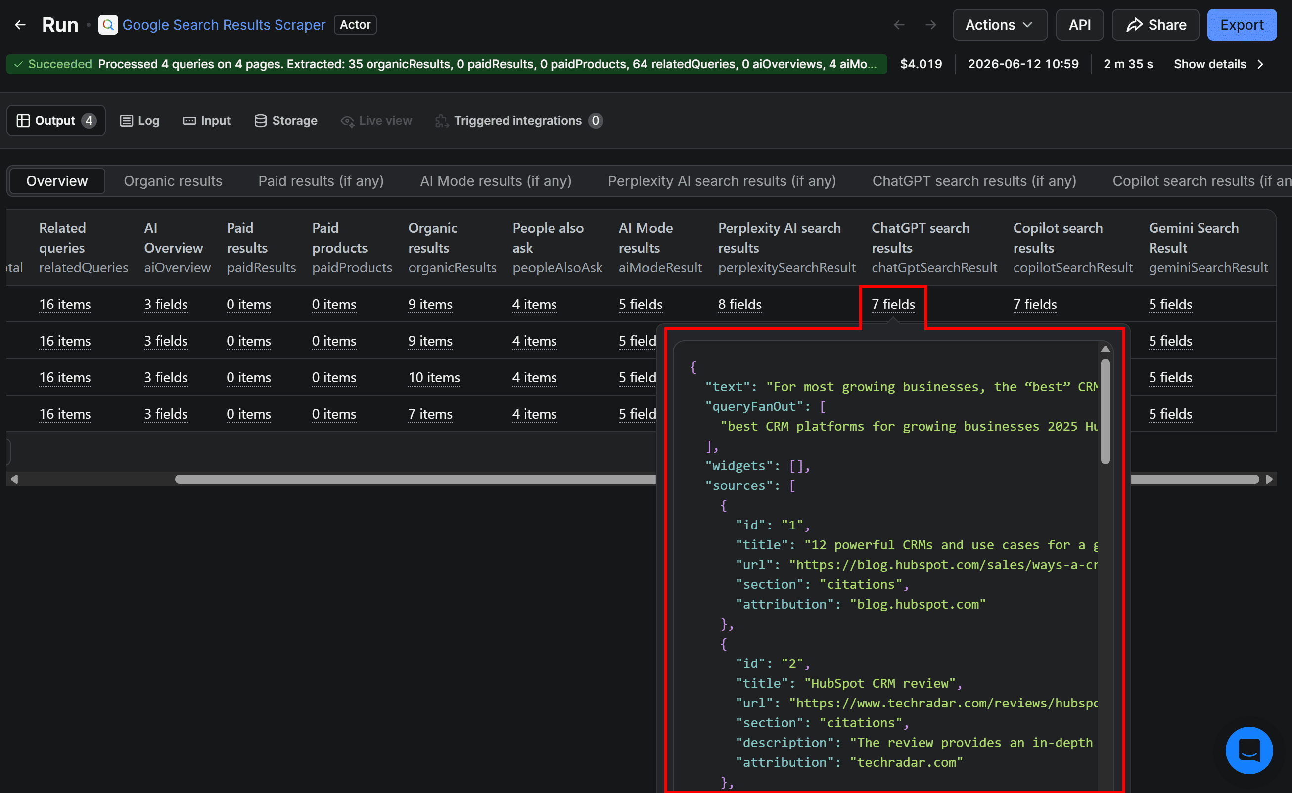The image size is (1292, 793).
Task: Click the blog.hubspot.com attribution line in JSON
Action: (x=860, y=604)
